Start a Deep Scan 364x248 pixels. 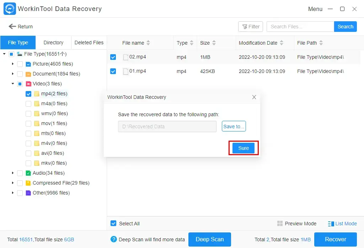click(210, 239)
